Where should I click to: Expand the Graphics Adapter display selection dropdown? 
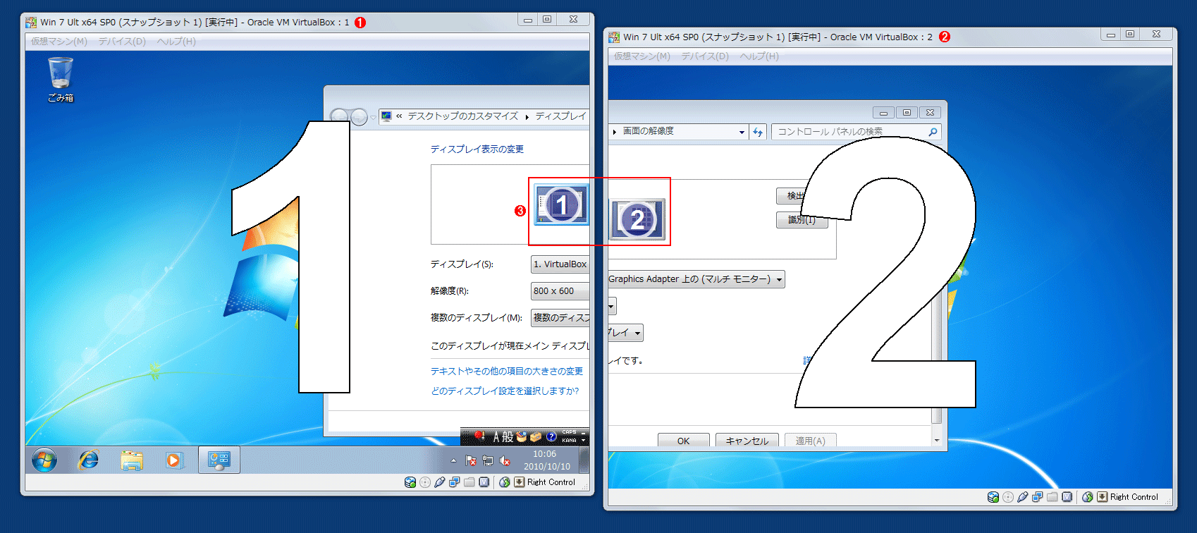(x=779, y=280)
